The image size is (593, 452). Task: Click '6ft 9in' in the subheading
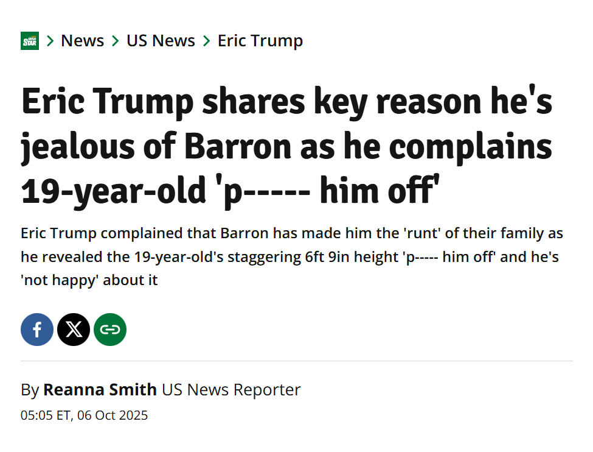328,257
